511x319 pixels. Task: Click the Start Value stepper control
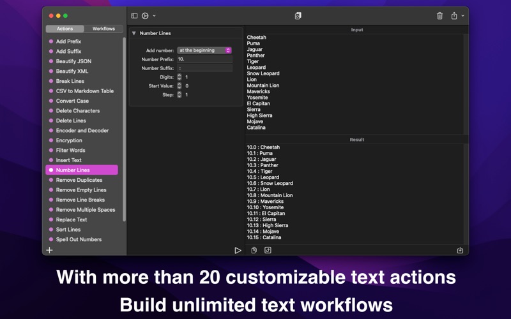pyautogui.click(x=179, y=86)
